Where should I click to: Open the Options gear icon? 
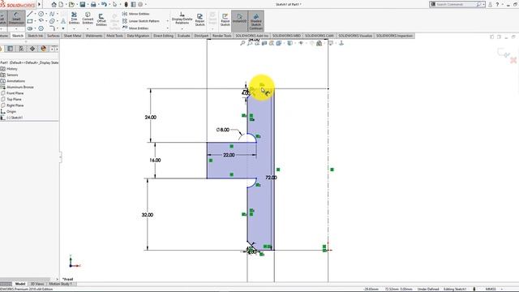[140, 4]
